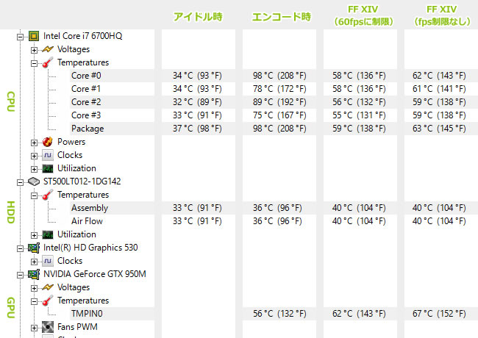Image resolution: width=478 pixels, height=338 pixels.
Task: Collapse the NVIDIA GeForce GTX 950M node
Action: pos(20,276)
